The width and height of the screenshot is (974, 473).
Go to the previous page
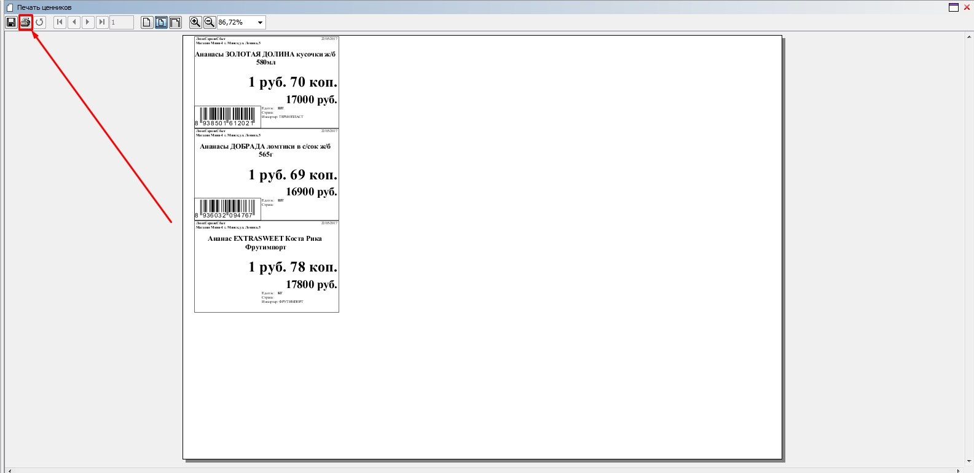click(74, 23)
